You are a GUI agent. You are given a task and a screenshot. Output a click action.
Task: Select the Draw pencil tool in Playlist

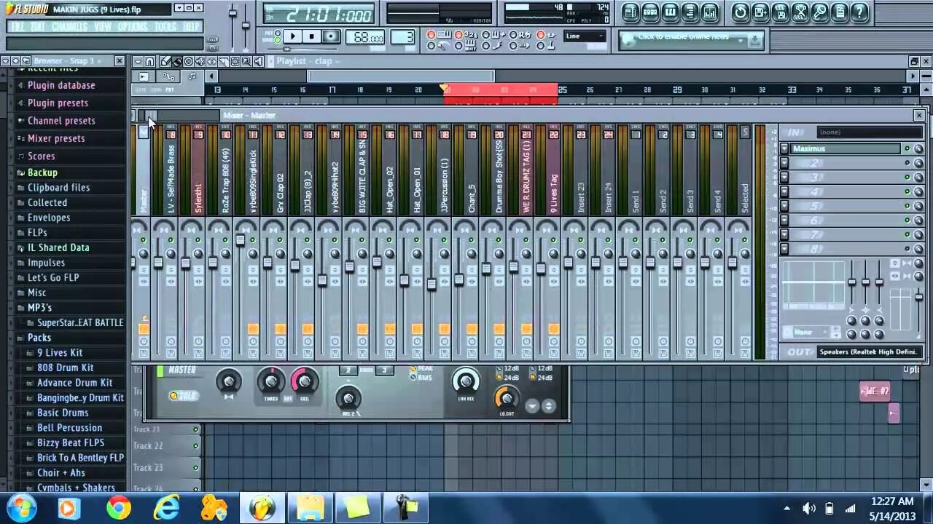165,61
